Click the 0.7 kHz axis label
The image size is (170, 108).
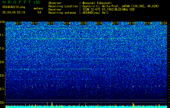pos(2,89)
